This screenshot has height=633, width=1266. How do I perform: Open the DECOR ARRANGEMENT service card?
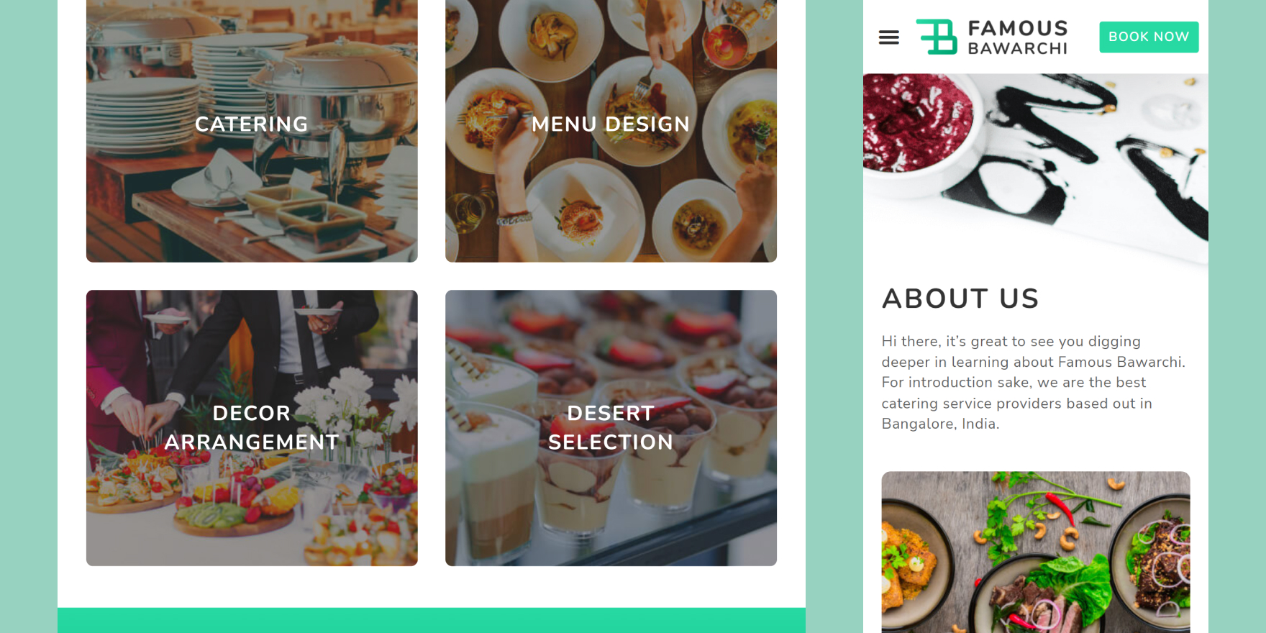point(252,428)
